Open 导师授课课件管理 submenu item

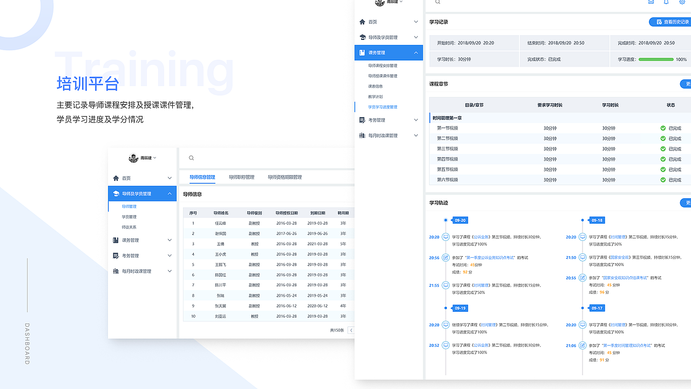(x=383, y=76)
